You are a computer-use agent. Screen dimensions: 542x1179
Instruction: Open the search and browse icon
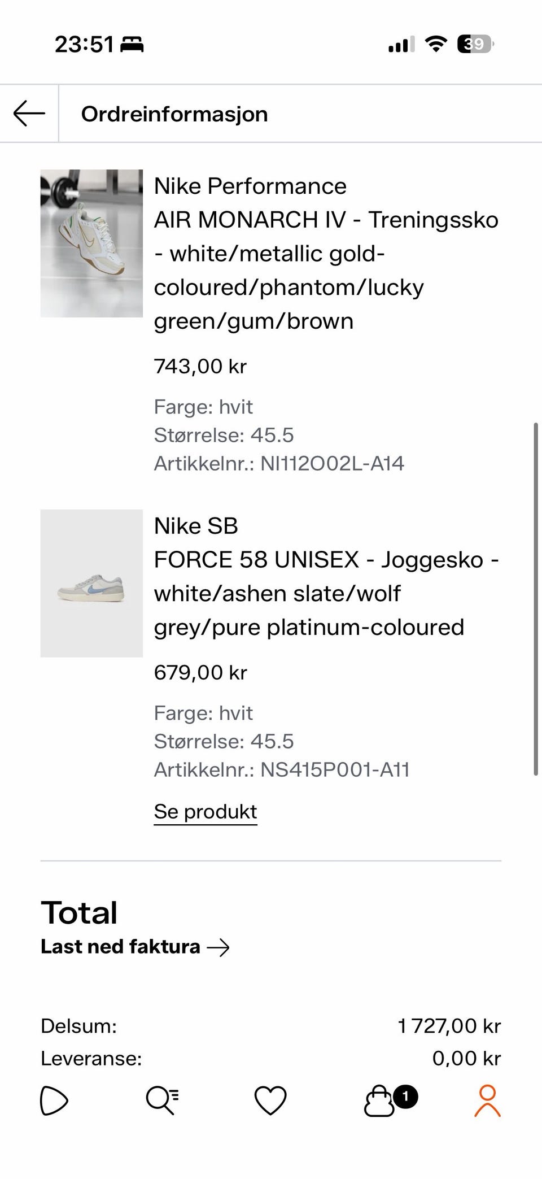point(162,1100)
